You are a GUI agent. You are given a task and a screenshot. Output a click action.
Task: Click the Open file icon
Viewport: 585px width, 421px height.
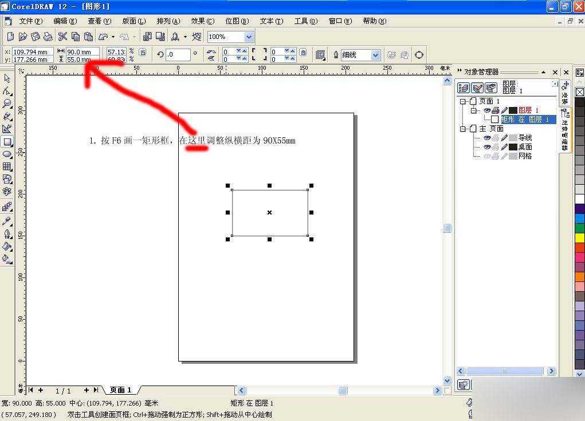click(x=23, y=37)
